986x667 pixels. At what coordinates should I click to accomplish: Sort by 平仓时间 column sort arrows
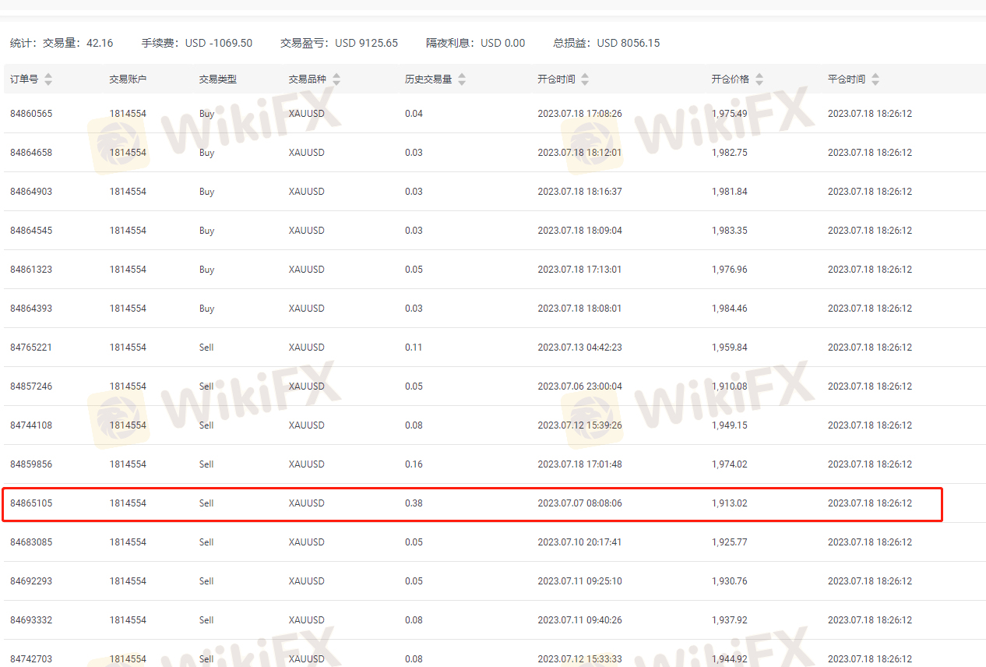click(875, 79)
